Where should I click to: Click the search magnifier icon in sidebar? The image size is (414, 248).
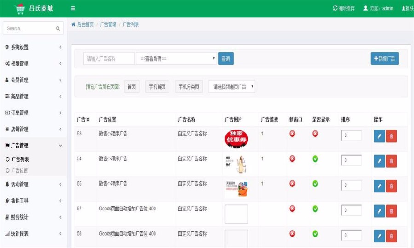pyautogui.click(x=58, y=28)
